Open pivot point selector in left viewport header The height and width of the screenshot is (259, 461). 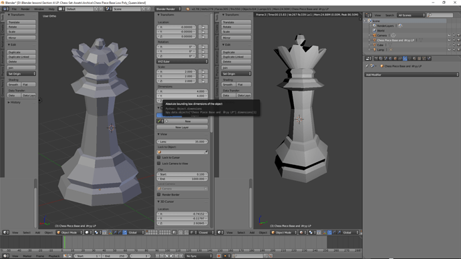[x=98, y=232]
